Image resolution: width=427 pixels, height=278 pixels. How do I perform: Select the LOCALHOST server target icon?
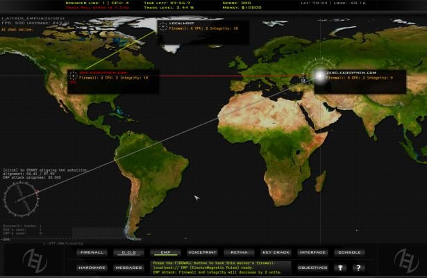[163, 27]
